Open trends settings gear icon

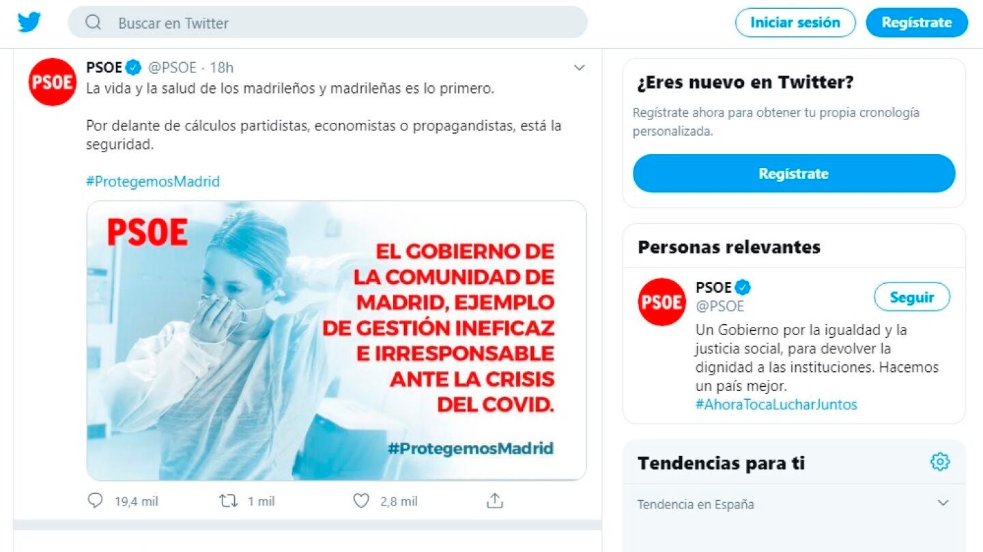tap(940, 462)
